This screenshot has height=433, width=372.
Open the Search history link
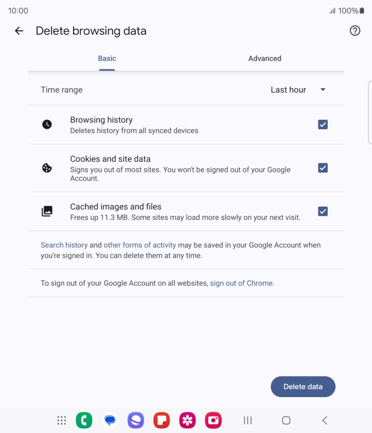(64, 245)
